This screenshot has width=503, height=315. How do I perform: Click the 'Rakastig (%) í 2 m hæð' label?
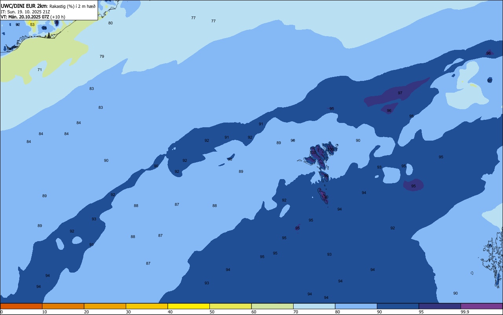tap(72, 6)
